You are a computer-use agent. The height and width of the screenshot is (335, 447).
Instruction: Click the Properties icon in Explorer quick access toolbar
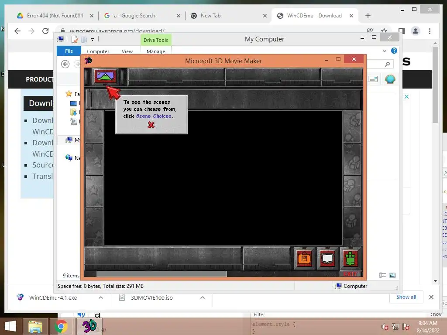74,39
